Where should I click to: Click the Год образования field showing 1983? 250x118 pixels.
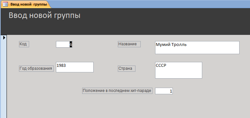(x=75, y=67)
